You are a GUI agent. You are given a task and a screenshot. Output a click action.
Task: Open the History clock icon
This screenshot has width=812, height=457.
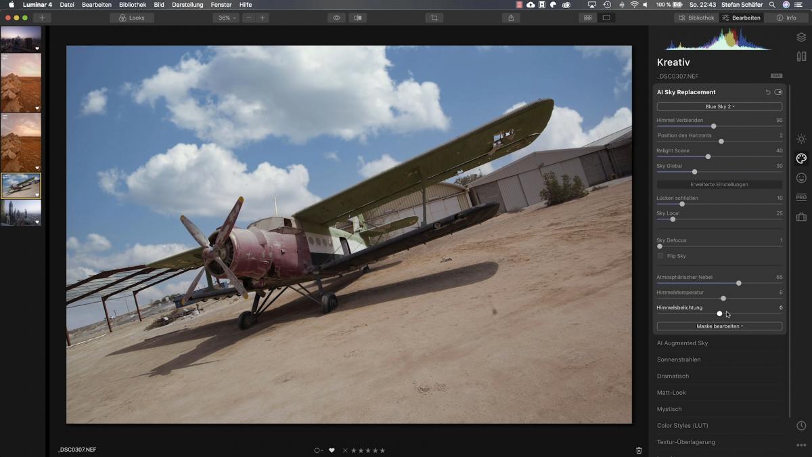pyautogui.click(x=801, y=426)
